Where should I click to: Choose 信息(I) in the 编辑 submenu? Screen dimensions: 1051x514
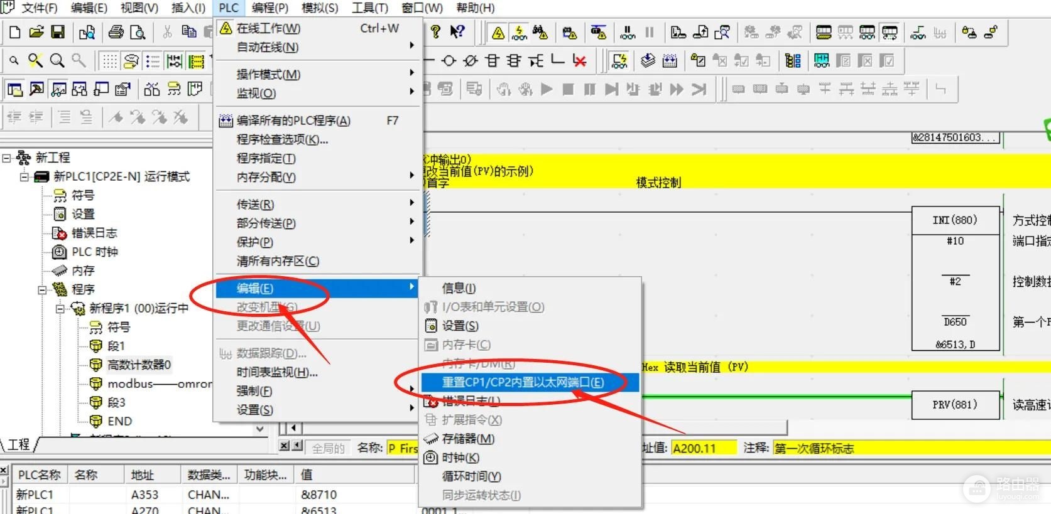530,288
